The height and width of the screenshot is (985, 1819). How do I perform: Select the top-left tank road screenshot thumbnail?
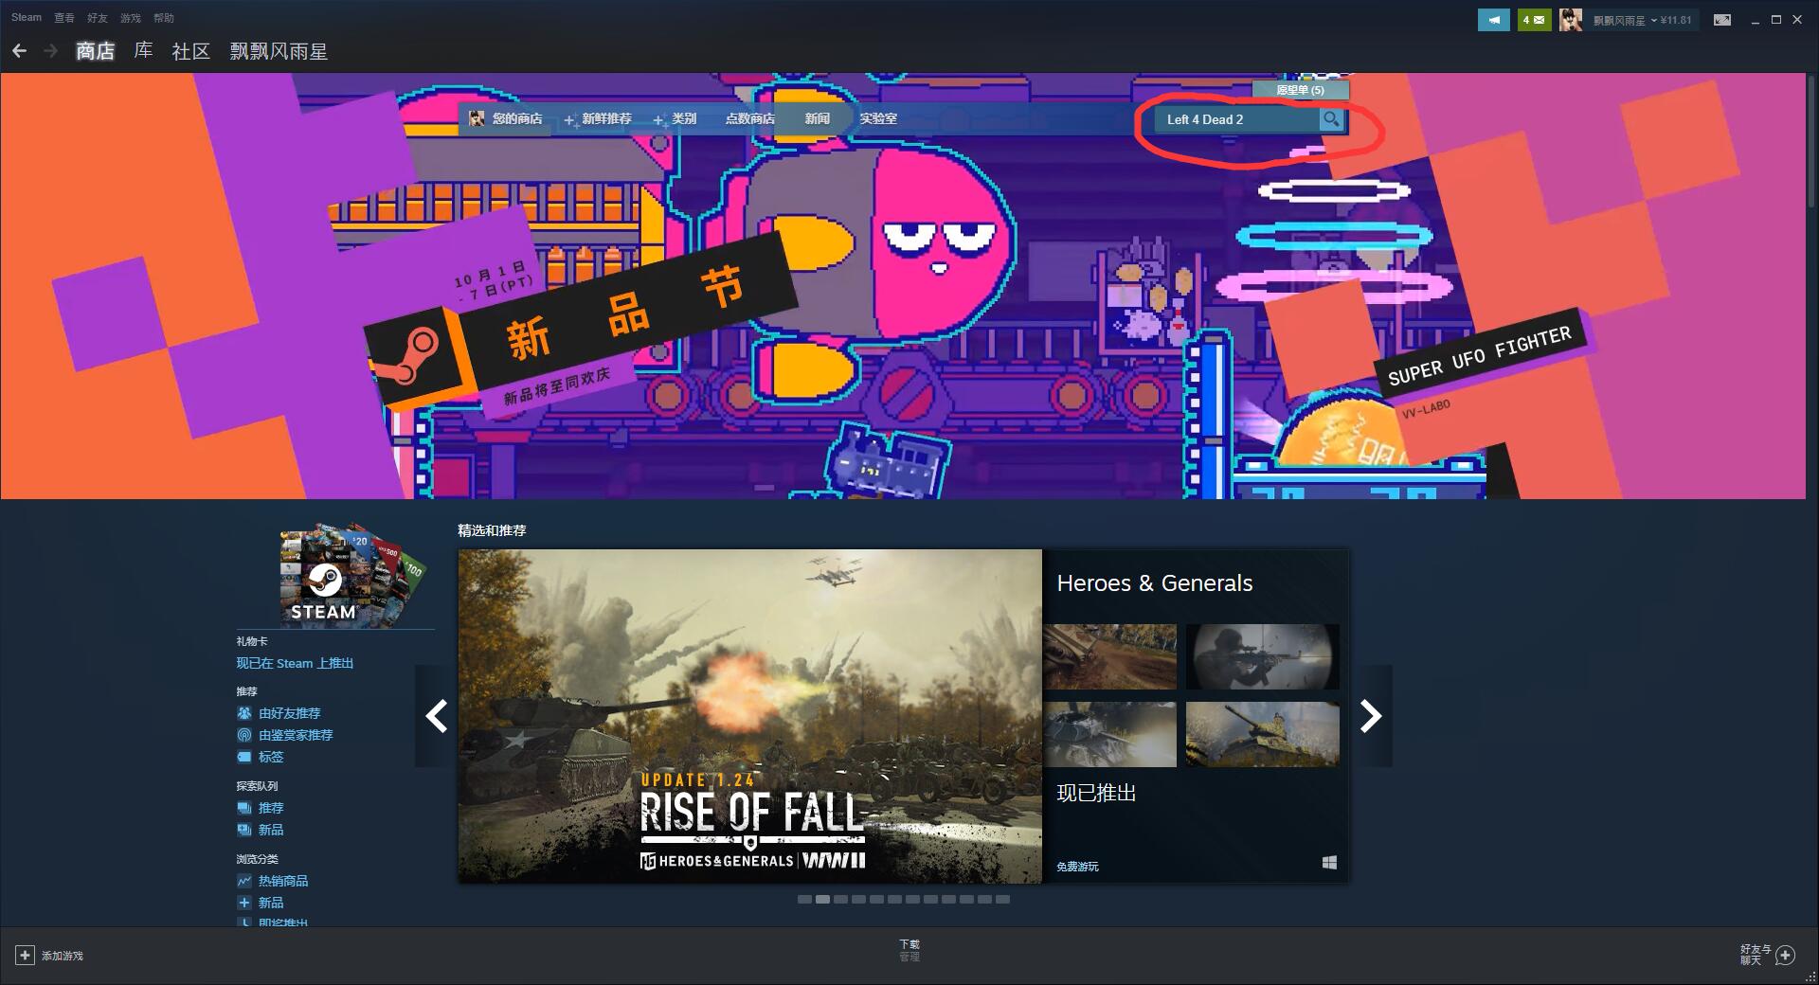click(x=1109, y=656)
